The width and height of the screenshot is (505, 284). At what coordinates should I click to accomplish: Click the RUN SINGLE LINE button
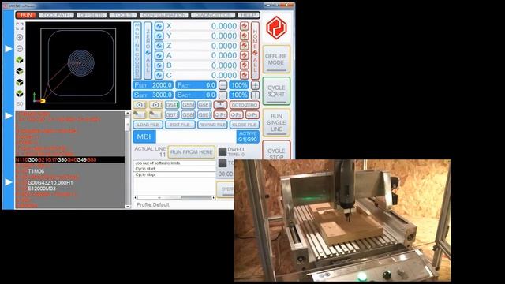click(x=276, y=122)
